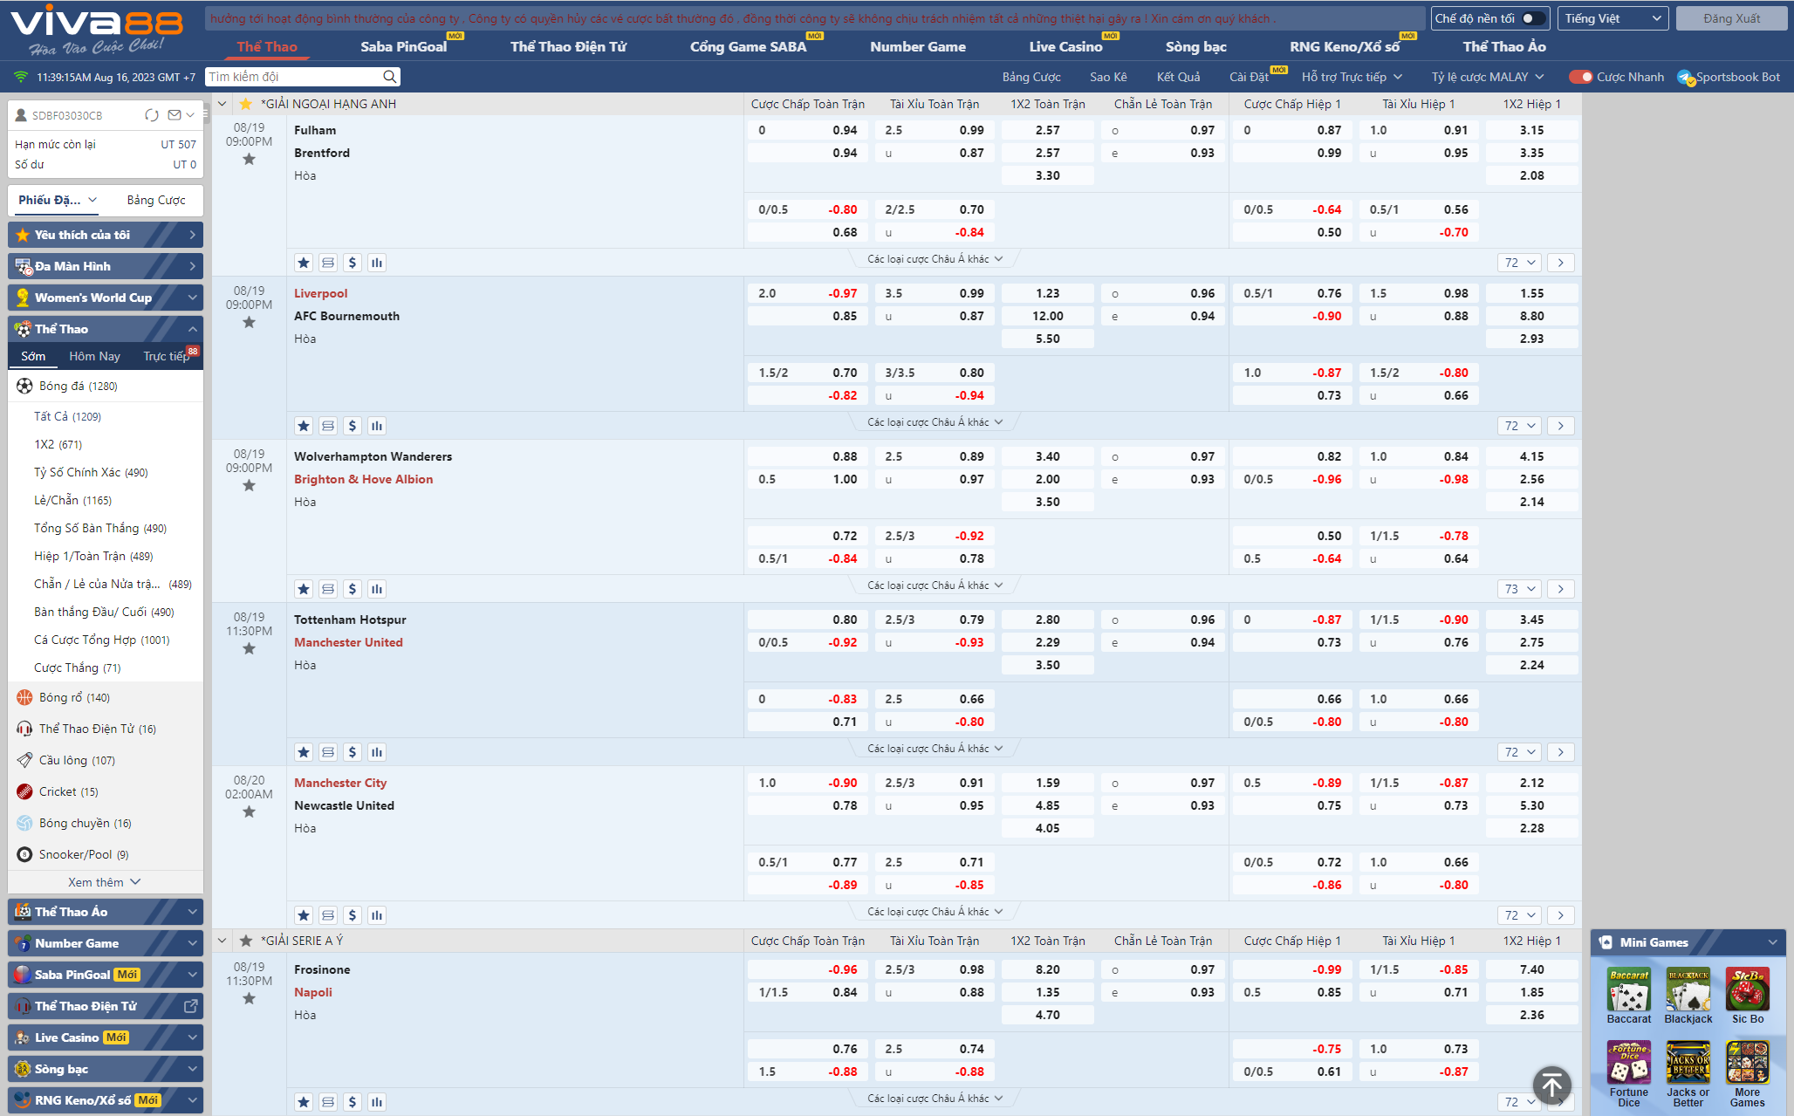Image resolution: width=1794 pixels, height=1116 pixels.
Task: Open Snooker/Pool sport
Action: pos(83,854)
